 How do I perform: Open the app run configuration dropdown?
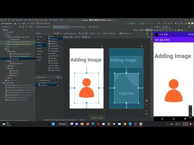(x=133, y=23)
